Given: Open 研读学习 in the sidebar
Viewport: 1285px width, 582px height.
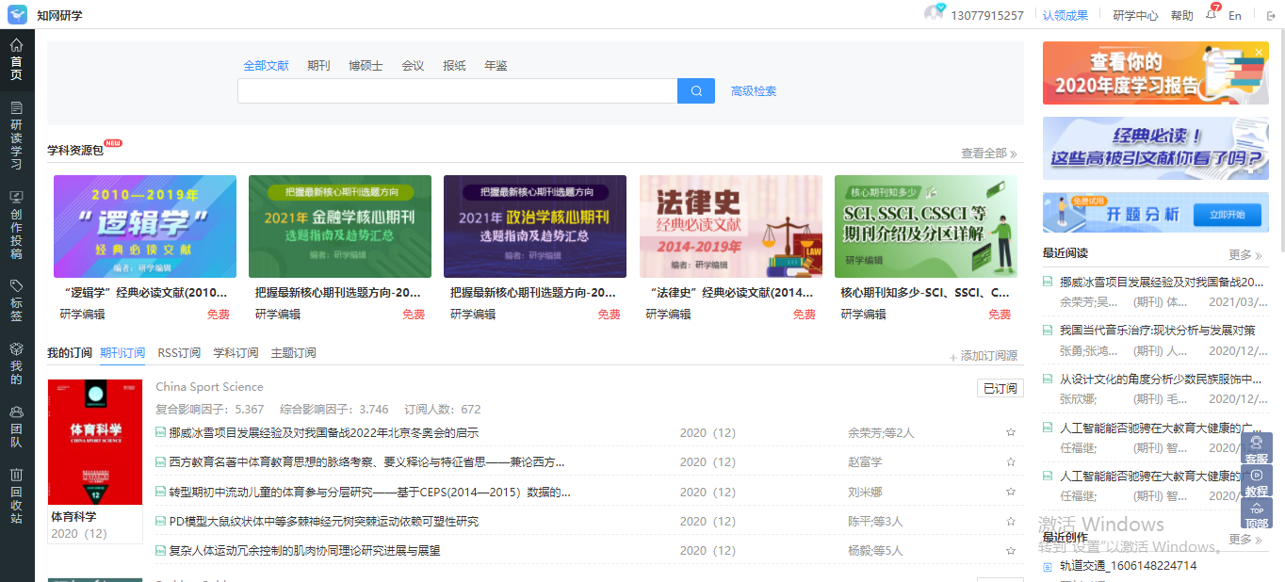Looking at the screenshot, I should [x=16, y=136].
